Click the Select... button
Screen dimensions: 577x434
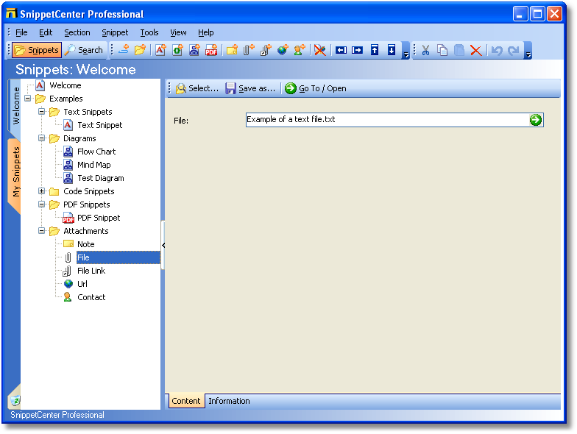[x=197, y=88]
